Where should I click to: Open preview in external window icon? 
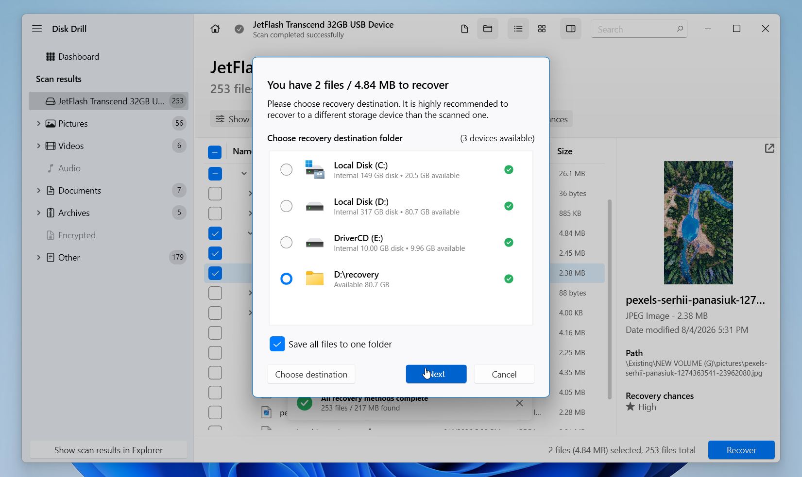coord(769,148)
